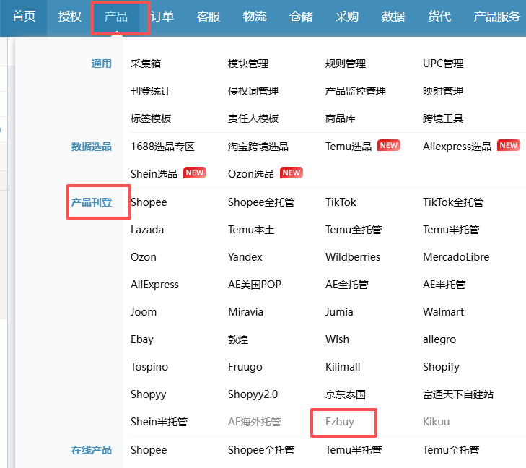Select 1688选品专区 under 数据选品
Image resolution: width=526 pixels, height=468 pixels.
click(163, 146)
